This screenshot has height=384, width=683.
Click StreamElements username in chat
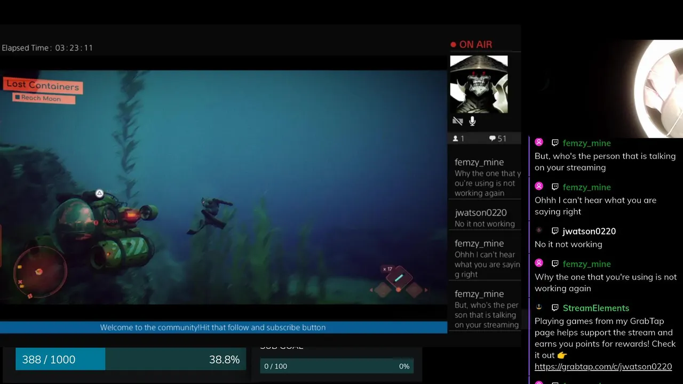click(x=595, y=308)
